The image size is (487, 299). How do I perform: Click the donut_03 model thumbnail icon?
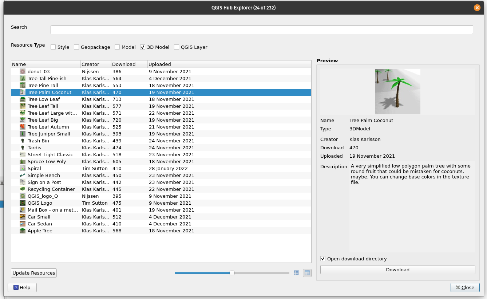click(23, 72)
